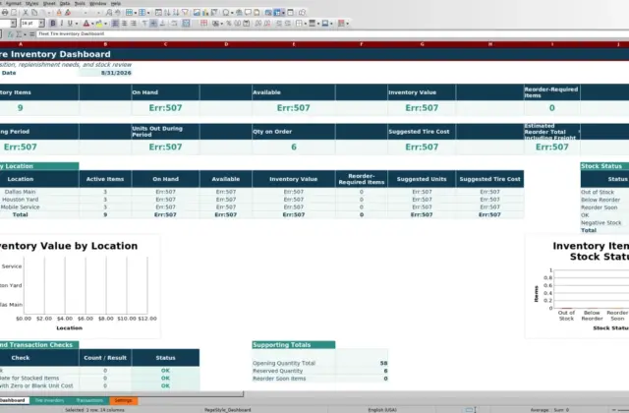Click the Print icon in the toolbar
Image resolution: width=629 pixels, height=413 pixels.
click(5, 13)
